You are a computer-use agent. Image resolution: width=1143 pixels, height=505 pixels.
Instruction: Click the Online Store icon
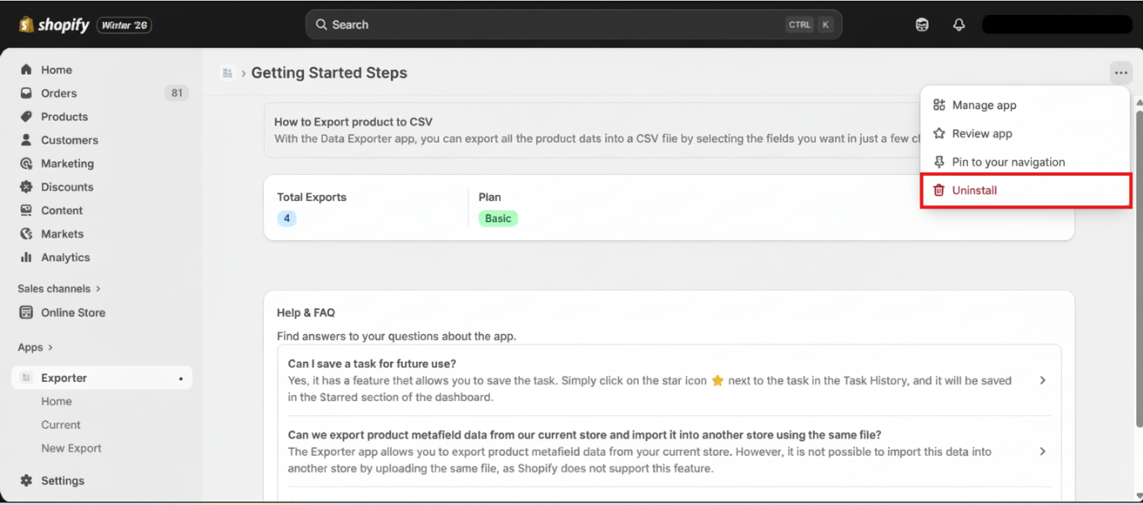click(x=26, y=312)
